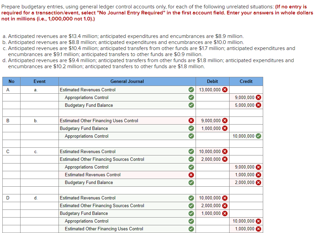326x233 pixels.
Task: Click the green check beside the 10,000,000 credit in event b
Action: point(258,136)
